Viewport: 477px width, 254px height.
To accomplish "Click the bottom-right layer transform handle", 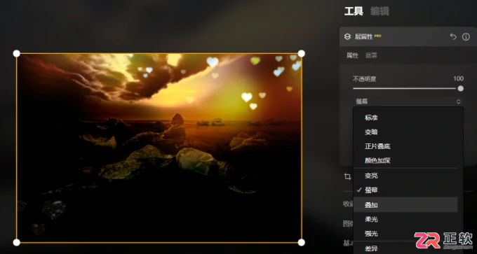I will [x=301, y=242].
